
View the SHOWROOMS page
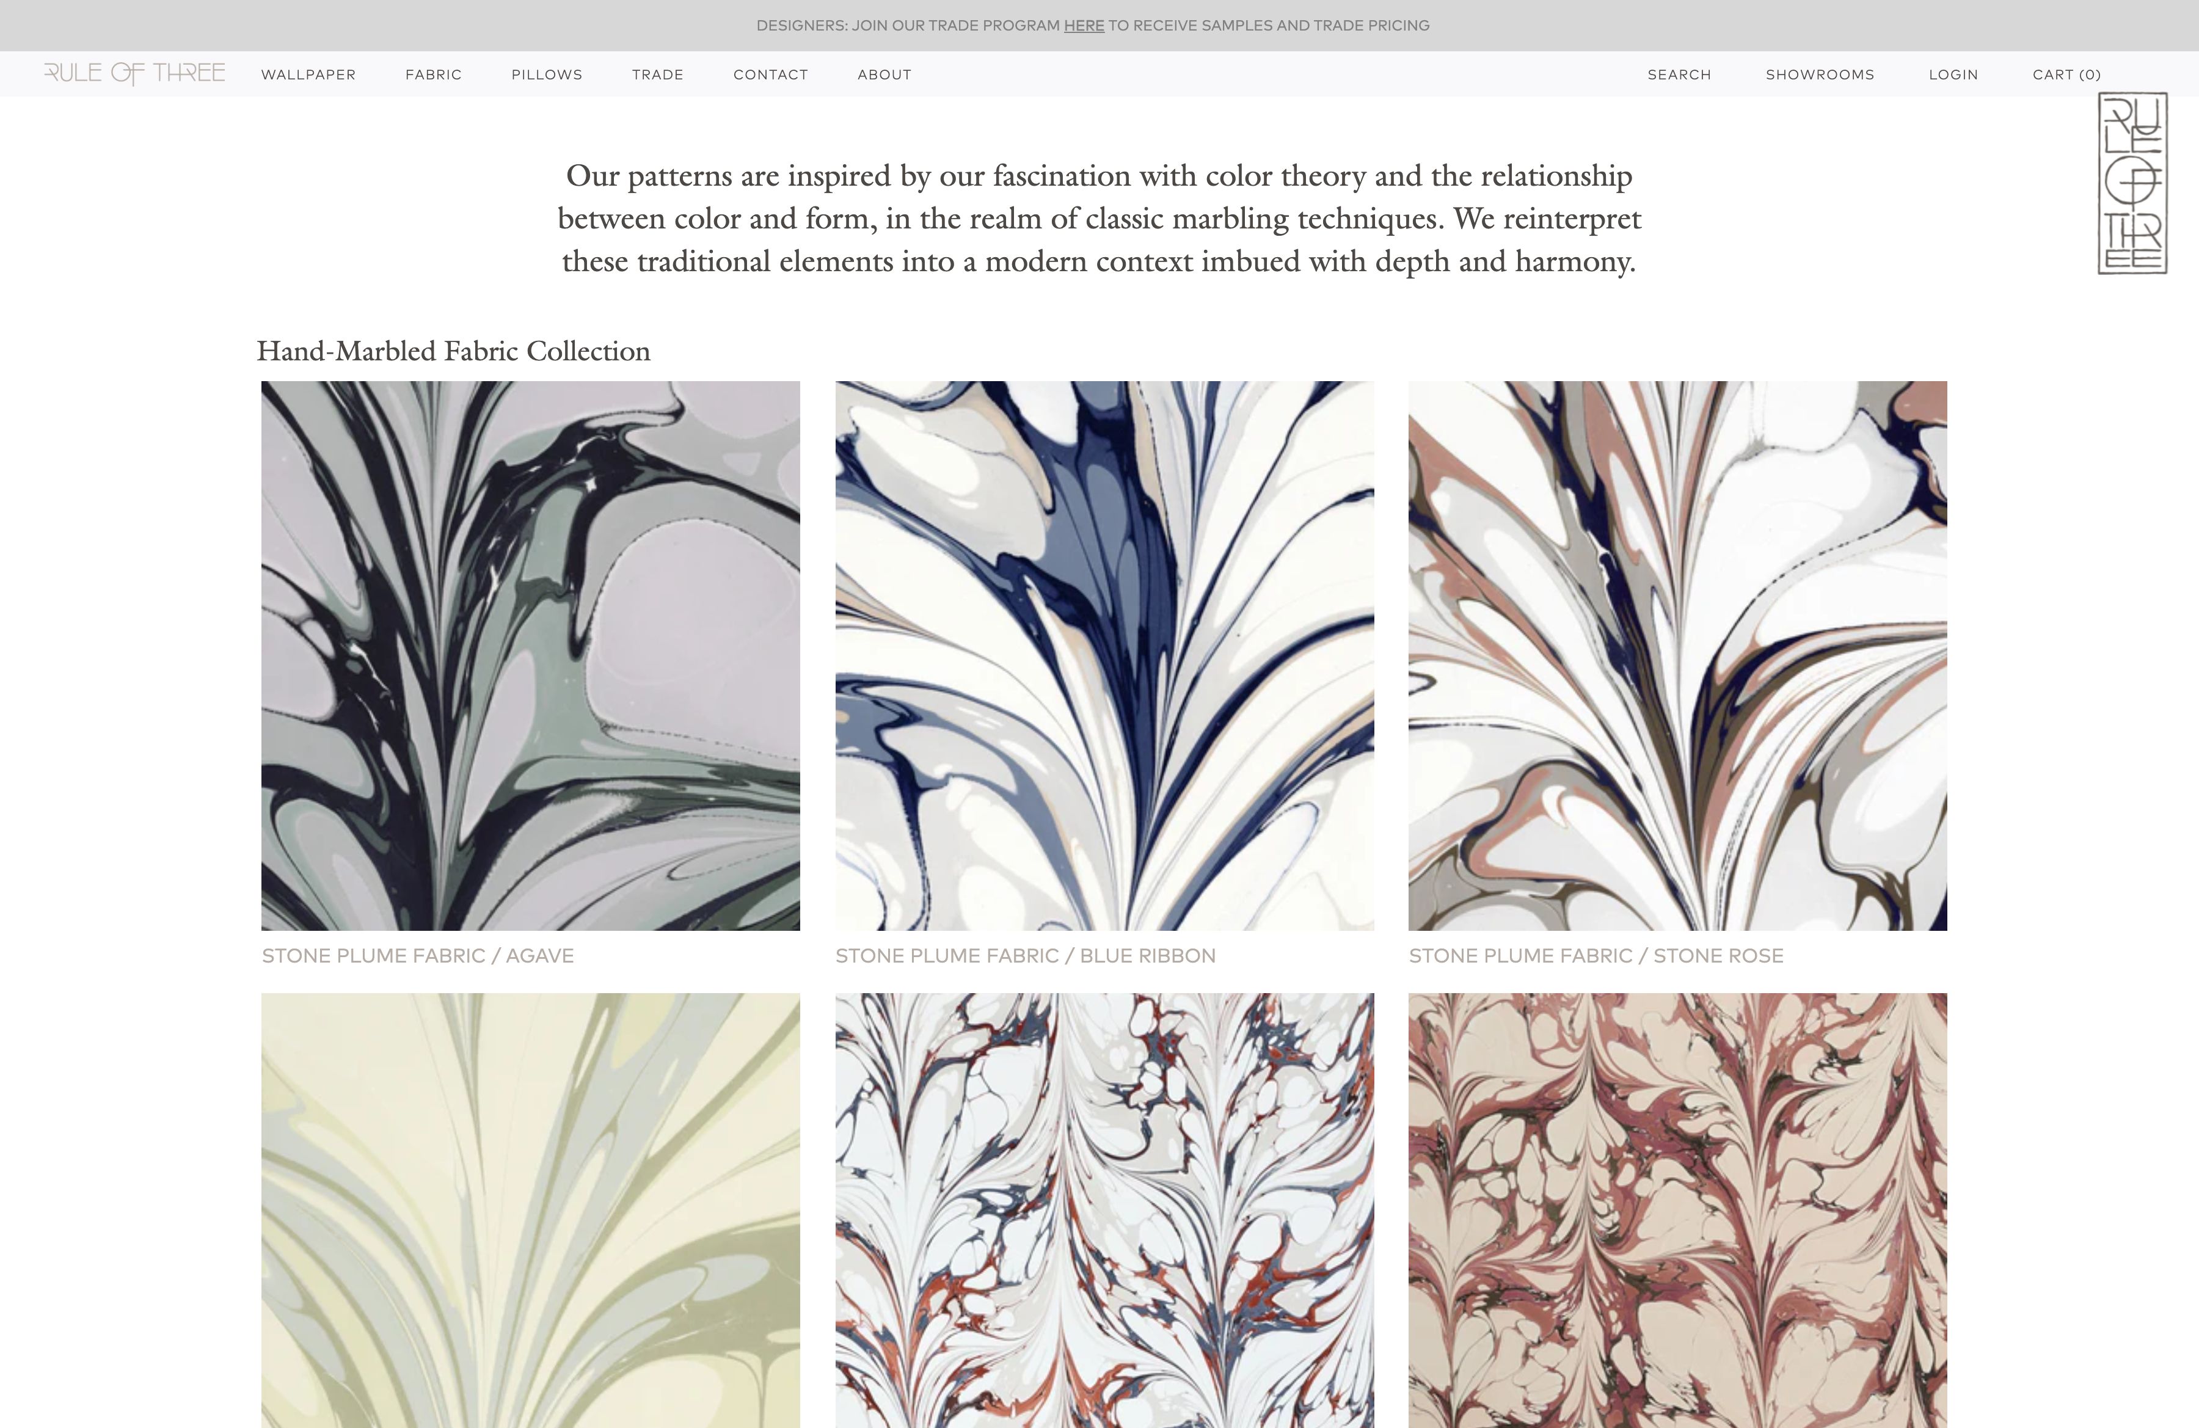1819,74
